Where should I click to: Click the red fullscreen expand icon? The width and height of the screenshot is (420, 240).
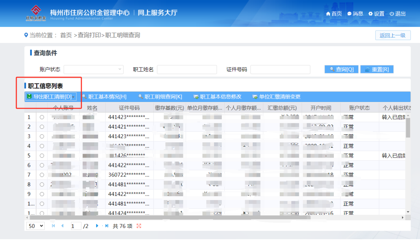139,226
